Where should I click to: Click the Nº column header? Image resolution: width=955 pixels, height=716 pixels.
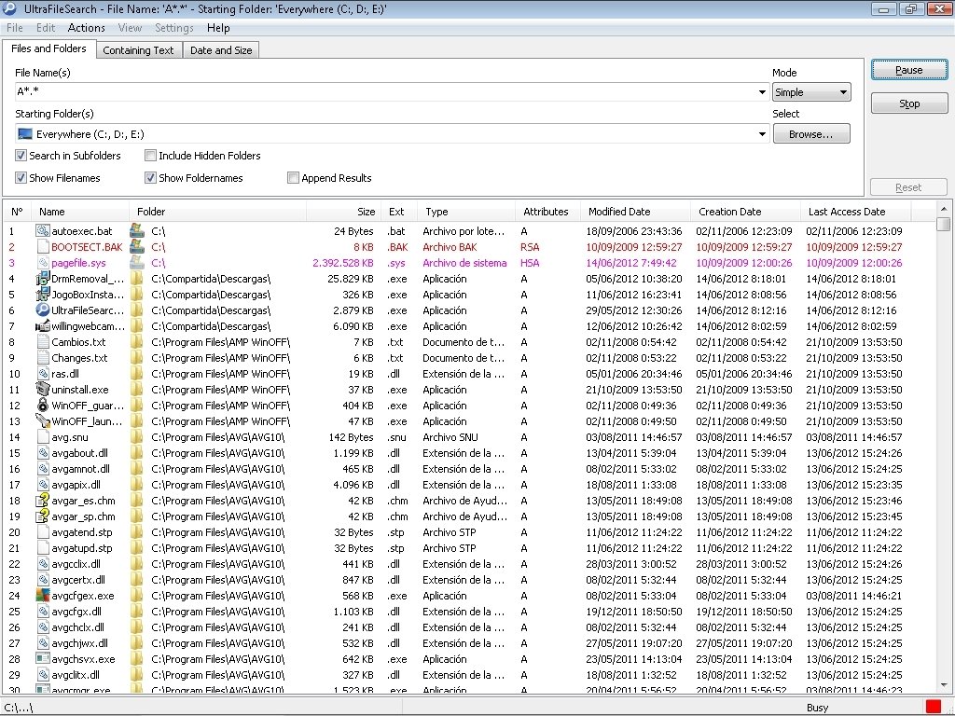tap(17, 212)
